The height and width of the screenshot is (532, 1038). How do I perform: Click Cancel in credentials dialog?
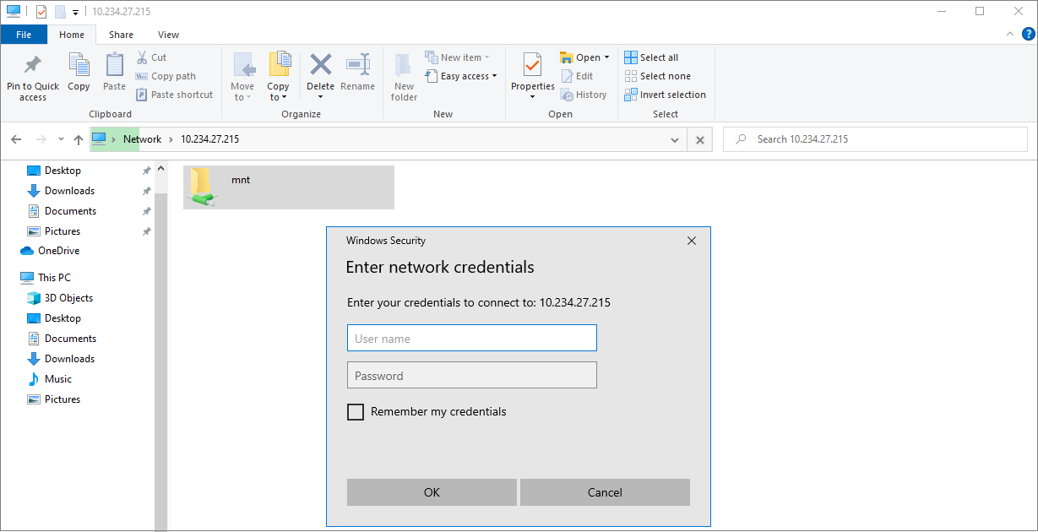click(x=605, y=492)
